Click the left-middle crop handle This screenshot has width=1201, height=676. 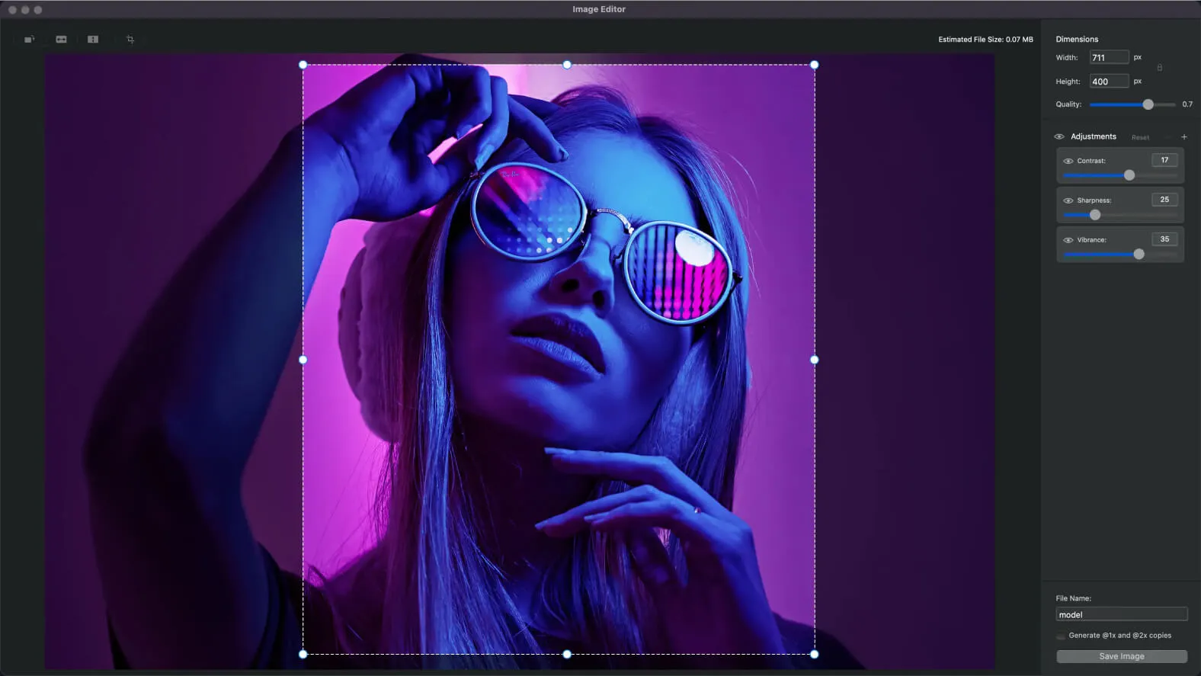(303, 360)
